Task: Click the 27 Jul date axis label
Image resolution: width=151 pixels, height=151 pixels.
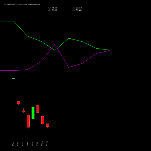Action: 18,144
